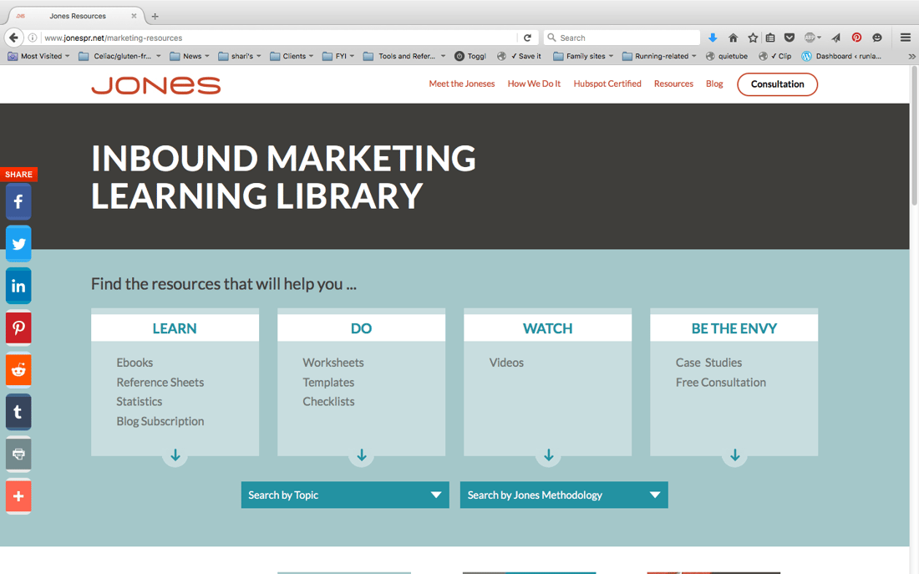
Task: Open more sharing options with the plus icon
Action: coord(18,495)
